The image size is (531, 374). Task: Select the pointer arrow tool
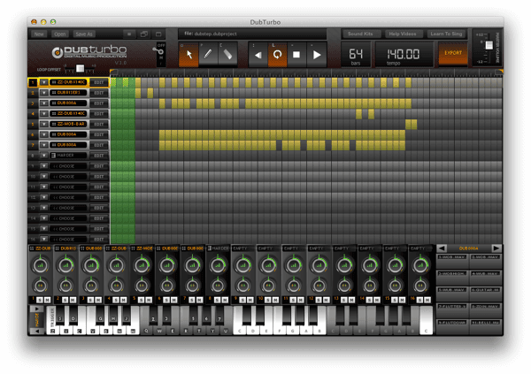coord(189,54)
